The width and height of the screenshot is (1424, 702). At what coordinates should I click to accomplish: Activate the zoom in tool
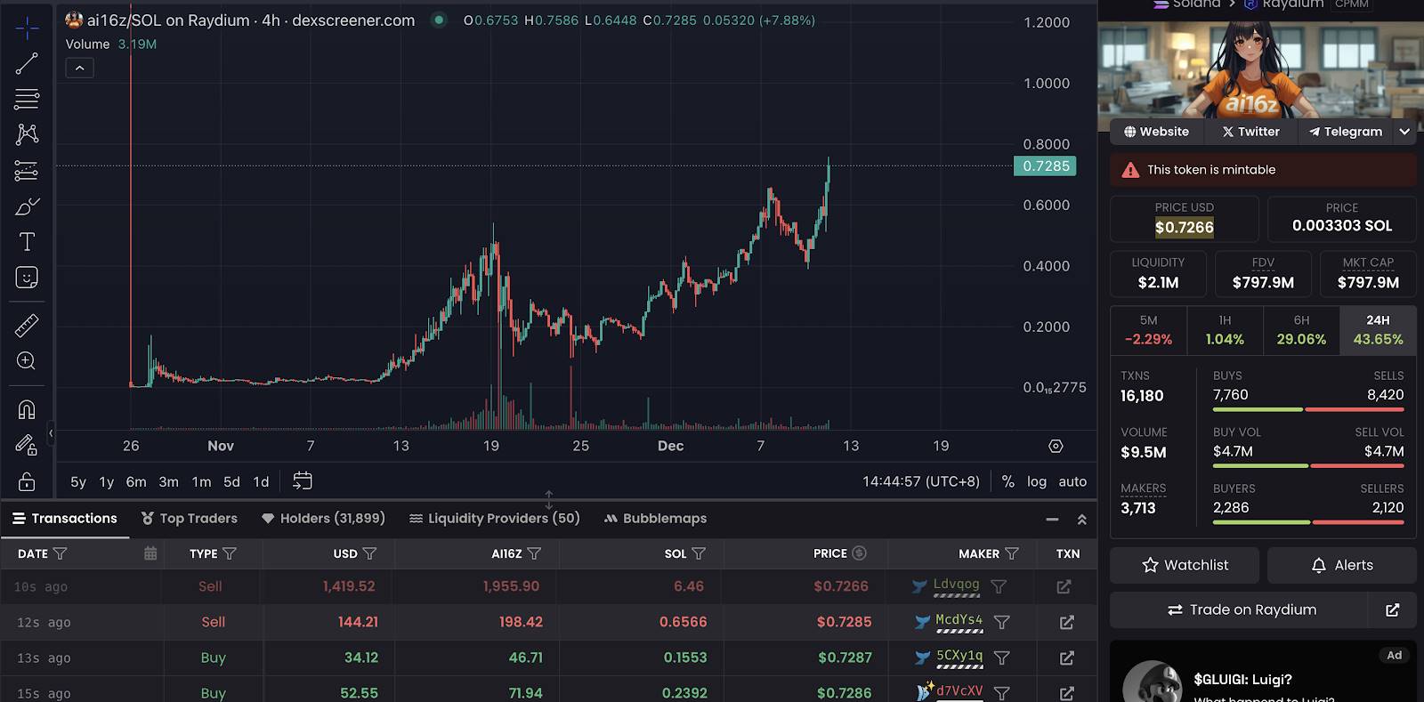coord(27,361)
